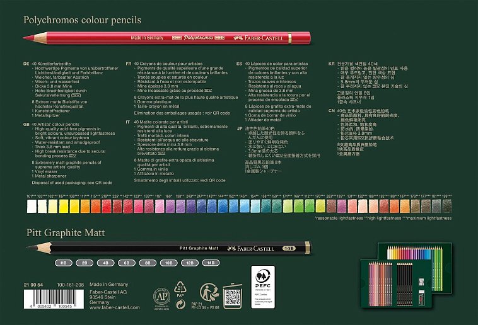Click the circular recycling arrow below PAP

[180, 304]
